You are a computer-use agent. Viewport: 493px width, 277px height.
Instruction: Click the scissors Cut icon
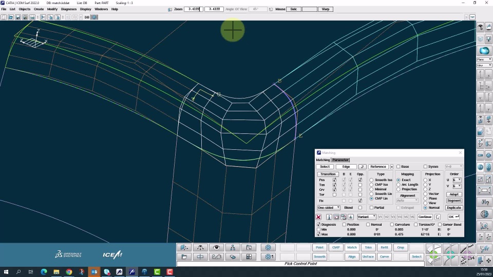tap(43, 17)
